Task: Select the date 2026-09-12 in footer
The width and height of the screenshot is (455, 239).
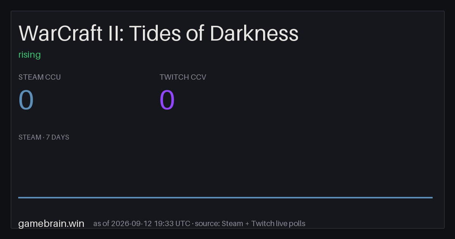Action: tap(132, 223)
